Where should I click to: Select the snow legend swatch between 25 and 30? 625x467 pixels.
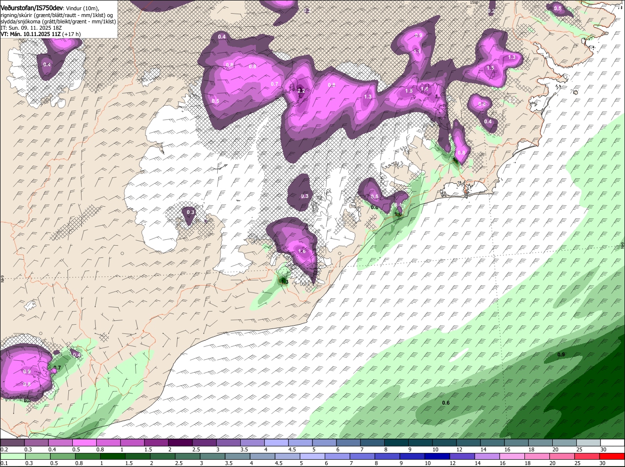(588, 443)
